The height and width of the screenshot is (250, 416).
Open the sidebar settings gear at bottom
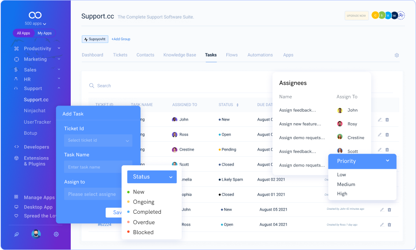pyautogui.click(x=56, y=234)
